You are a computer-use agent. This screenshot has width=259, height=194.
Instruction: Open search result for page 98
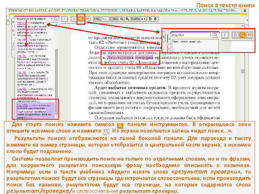(x=22, y=89)
